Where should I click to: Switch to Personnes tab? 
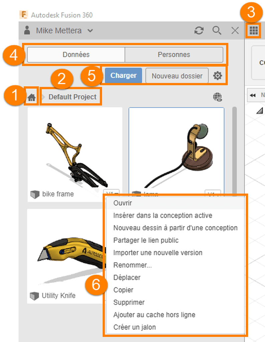pos(174,54)
